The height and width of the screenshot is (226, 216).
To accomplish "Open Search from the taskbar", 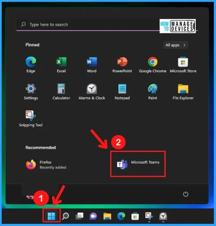I will (65, 216).
